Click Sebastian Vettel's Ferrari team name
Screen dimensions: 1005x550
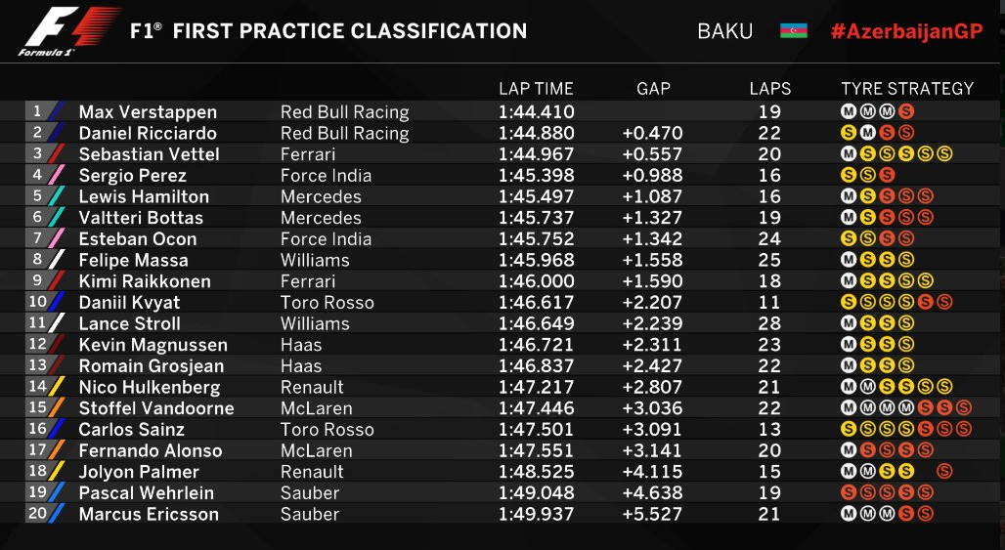click(x=308, y=154)
